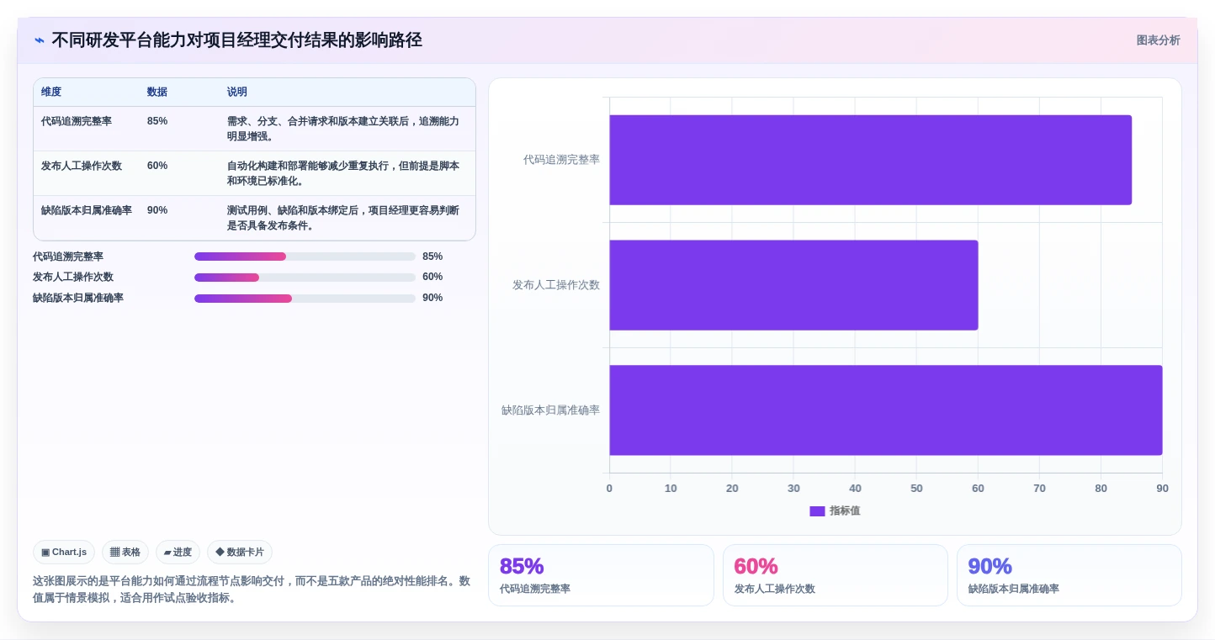Click the 维度 table column header
The height and width of the screenshot is (640, 1215).
pos(51,93)
